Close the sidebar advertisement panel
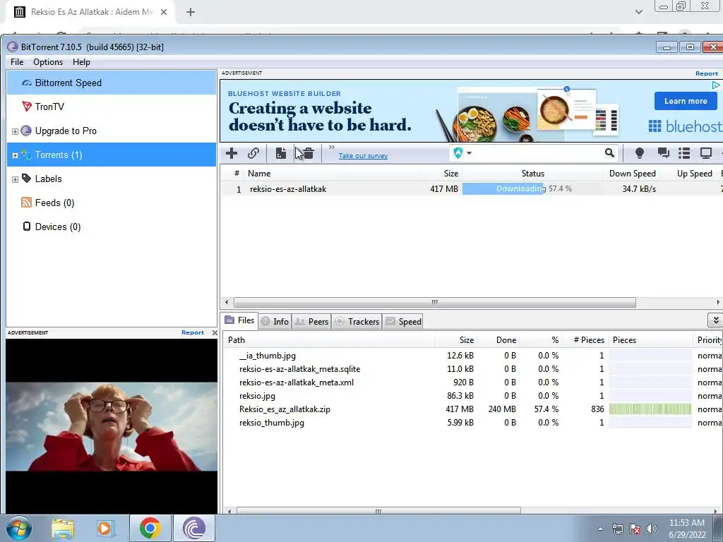 (x=215, y=332)
